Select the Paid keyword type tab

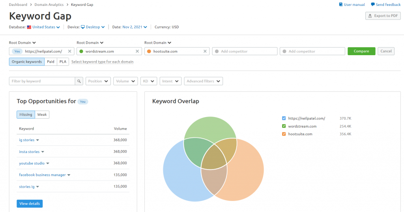51,62
